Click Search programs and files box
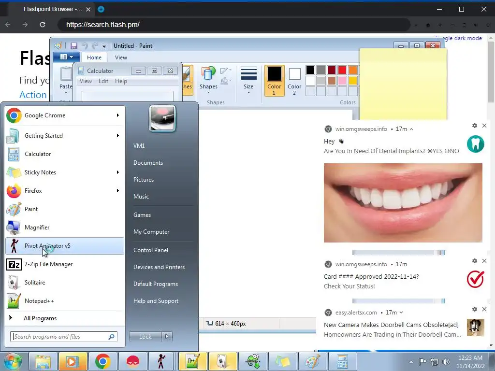This screenshot has width=495, height=371. [63, 337]
